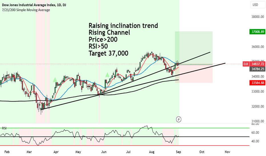Viewport: 266px width, 156px height.
Task: Select the 'Price>200' annotation text
Action: [103, 39]
